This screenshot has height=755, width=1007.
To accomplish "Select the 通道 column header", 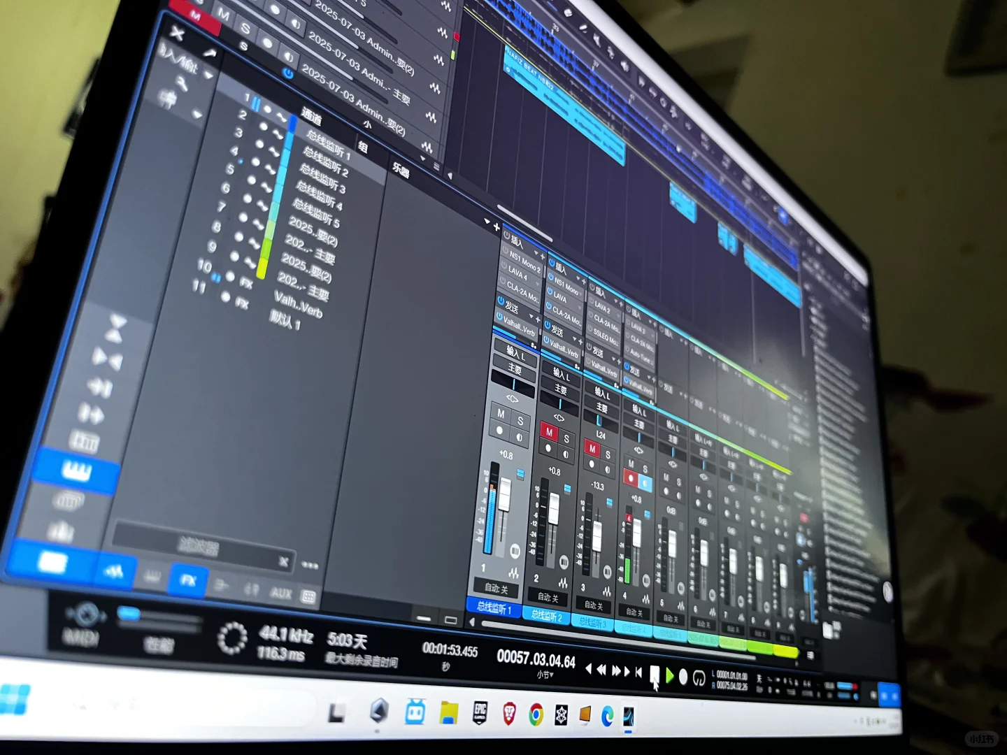I will (313, 116).
